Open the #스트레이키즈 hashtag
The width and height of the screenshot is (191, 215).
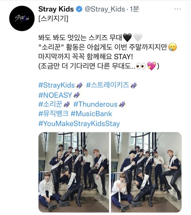pyautogui.click(x=107, y=85)
